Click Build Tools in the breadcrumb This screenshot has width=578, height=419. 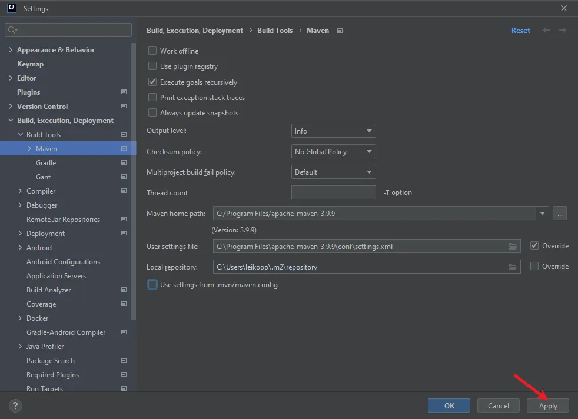275,31
